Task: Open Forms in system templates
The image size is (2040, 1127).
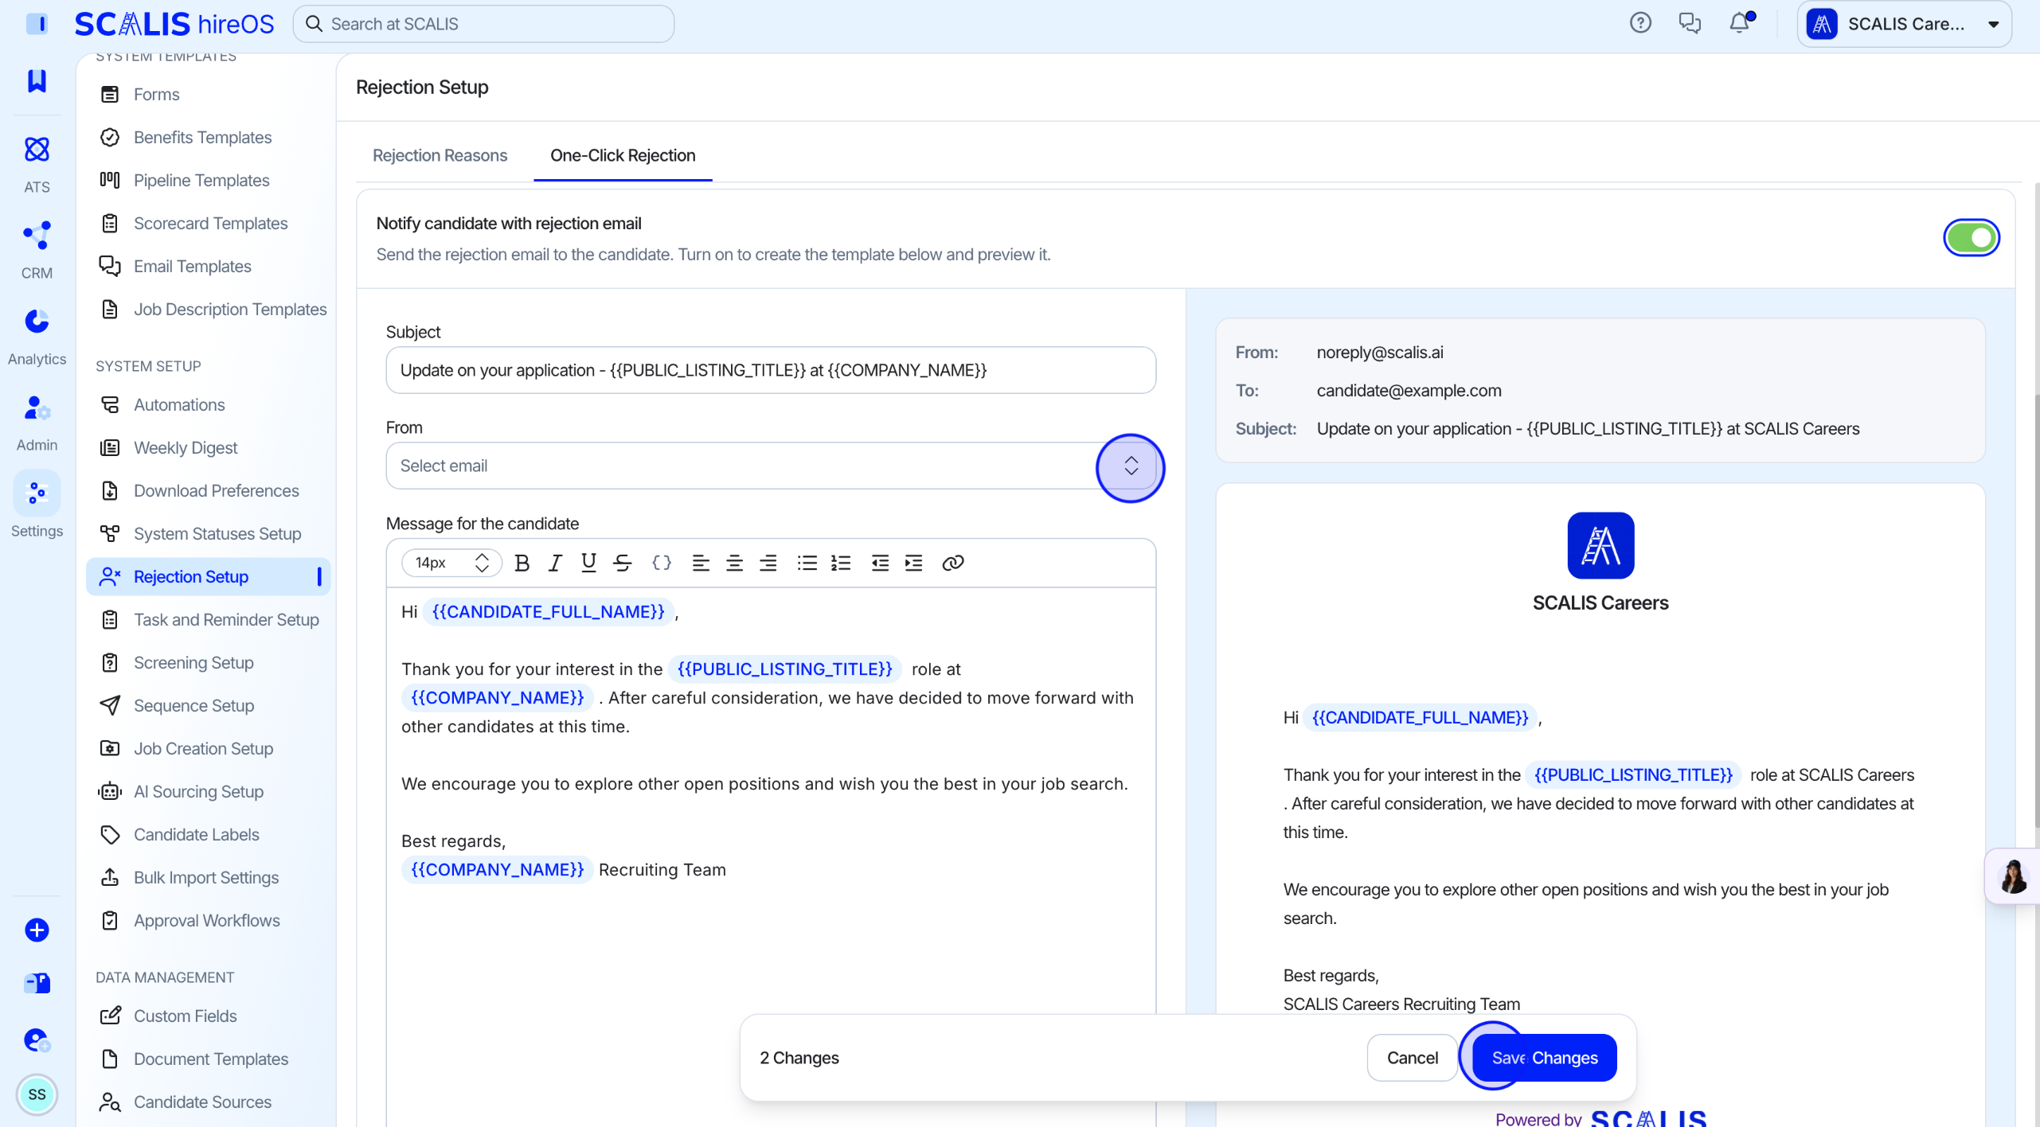Action: coord(208,94)
